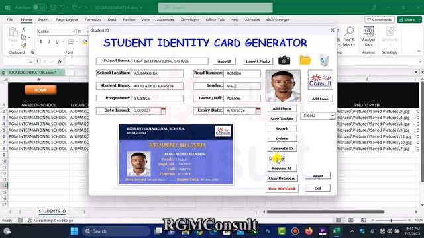
Task: Add a new sheet with the plus icon
Action: tap(84, 212)
